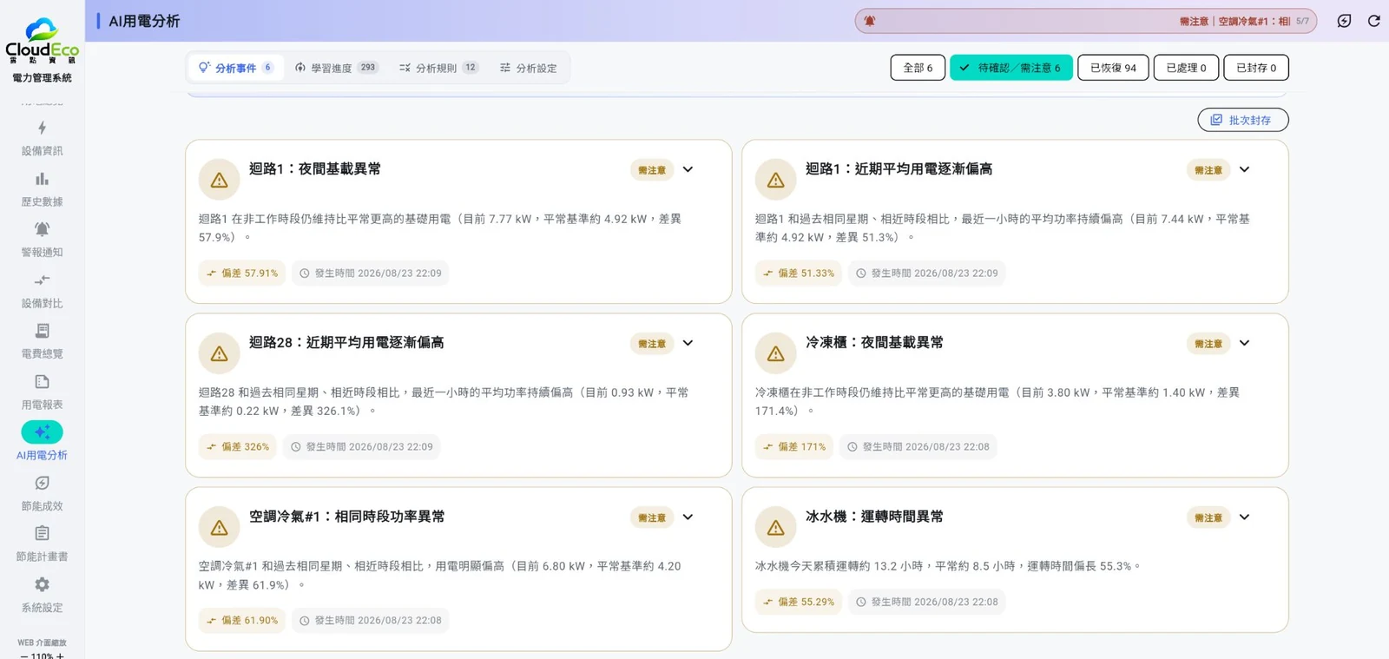Open 設備資訊 in the sidebar

[x=42, y=138]
